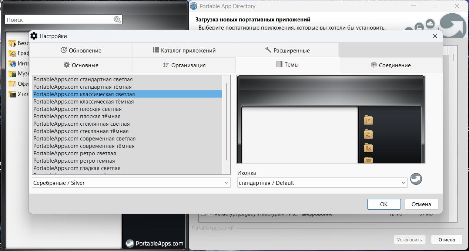Click the Графика category folder icon in the launcher
The width and height of the screenshot is (469, 251).
[x=13, y=53]
